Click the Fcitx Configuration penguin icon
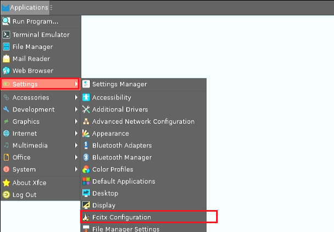Image resolution: width=334 pixels, height=232 pixels. (86, 217)
